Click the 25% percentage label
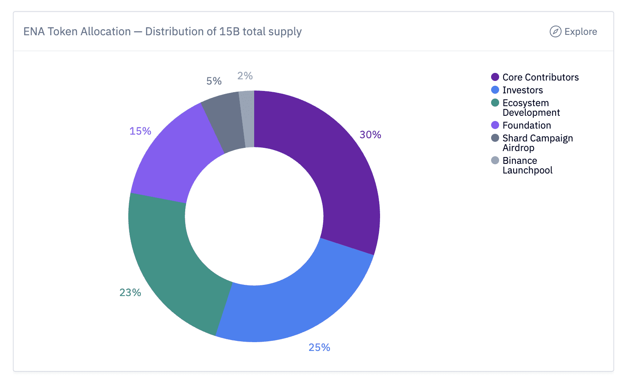This screenshot has height=387, width=623. pyautogui.click(x=319, y=347)
